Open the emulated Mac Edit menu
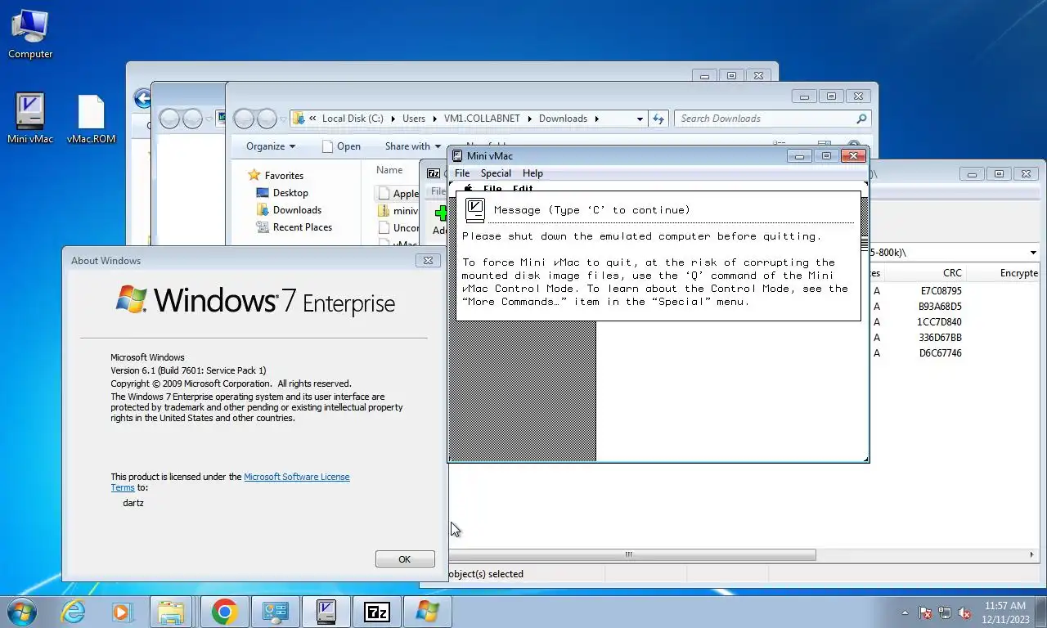This screenshot has height=628, width=1047. (523, 189)
